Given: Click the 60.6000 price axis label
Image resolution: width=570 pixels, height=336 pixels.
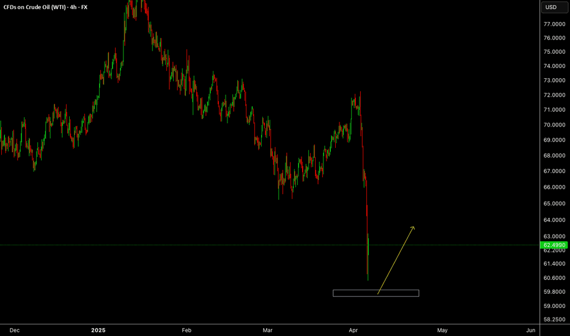Looking at the screenshot, I should coord(554,278).
